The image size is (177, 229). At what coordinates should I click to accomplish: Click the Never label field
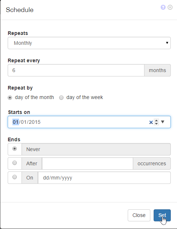96,149
